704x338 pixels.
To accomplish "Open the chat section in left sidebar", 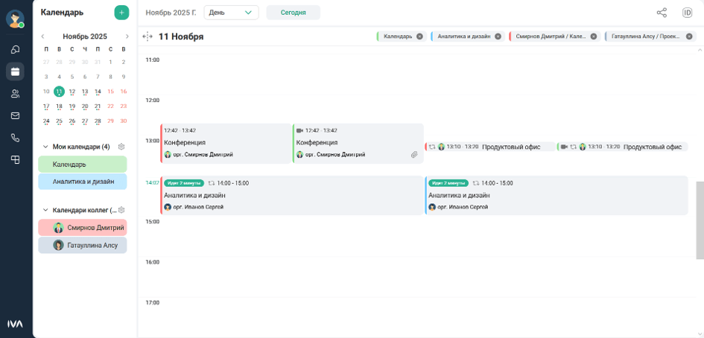I will (x=15, y=50).
